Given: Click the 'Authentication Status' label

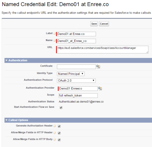Looking at the screenshot, I should (x=41, y=102).
